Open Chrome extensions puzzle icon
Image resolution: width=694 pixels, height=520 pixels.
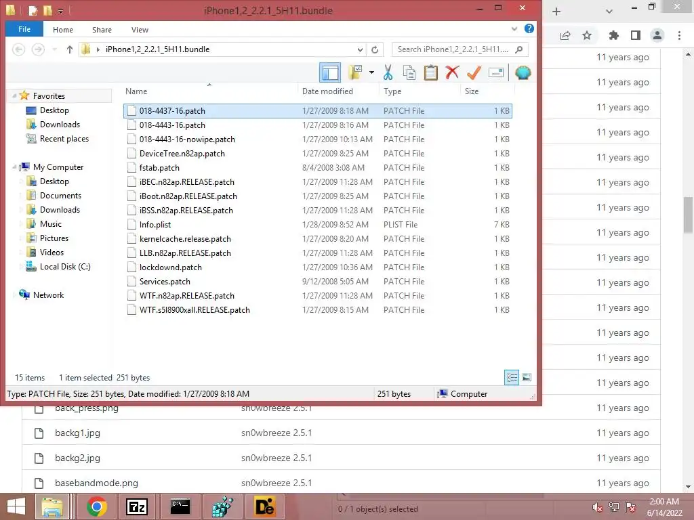pyautogui.click(x=613, y=35)
